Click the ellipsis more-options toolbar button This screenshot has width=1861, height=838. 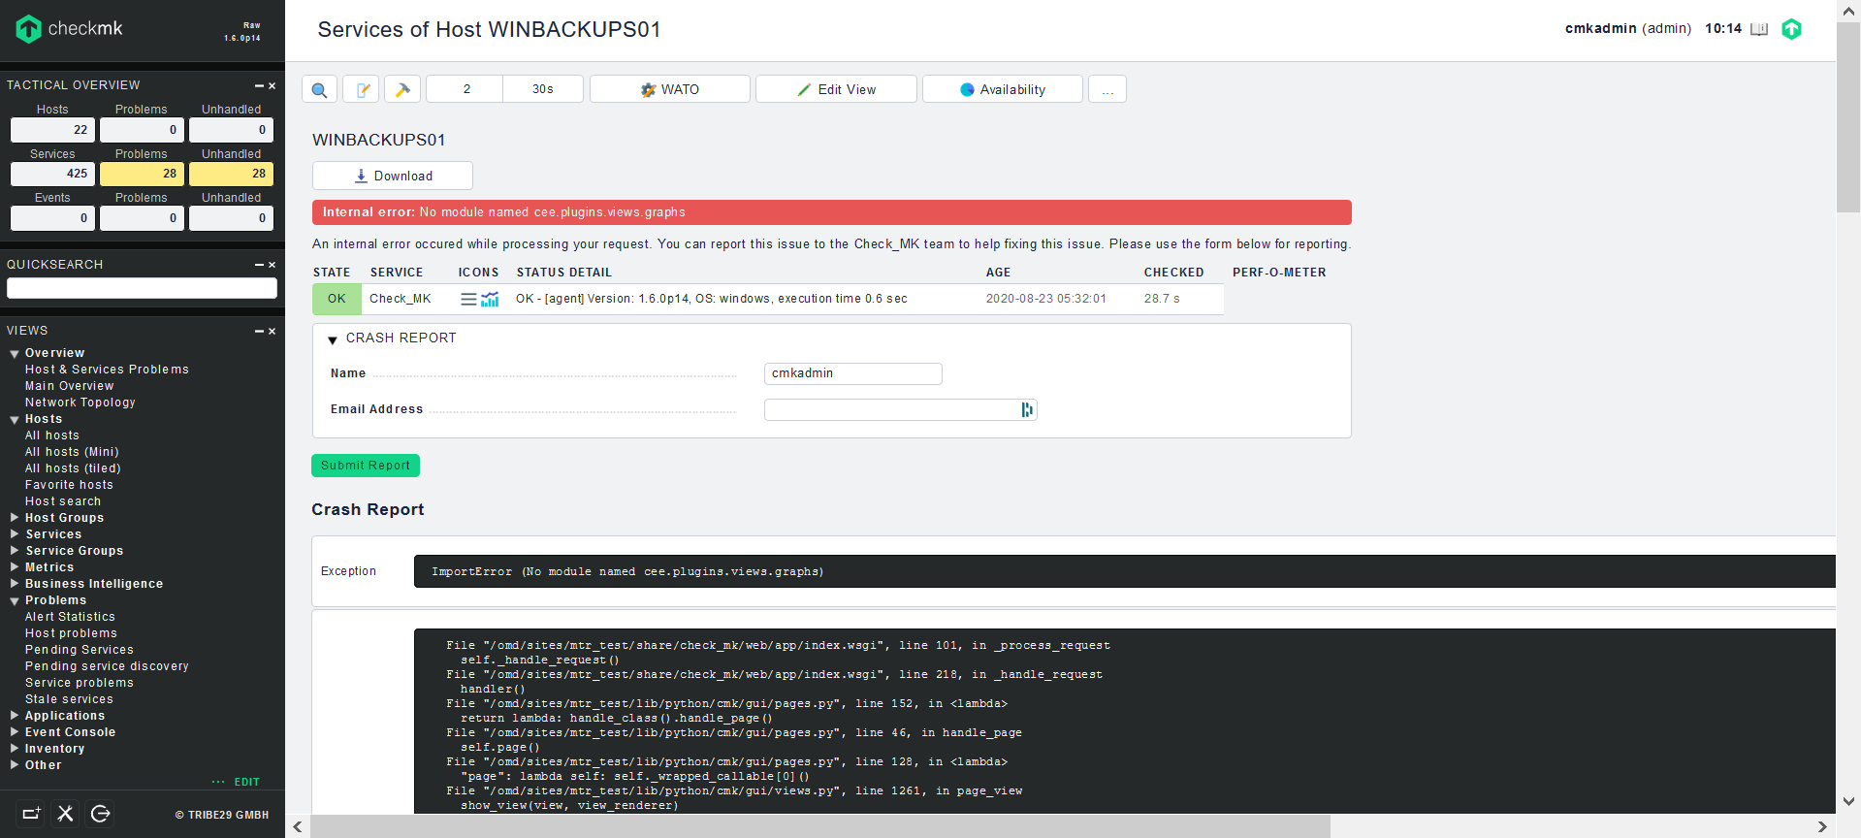(x=1107, y=89)
